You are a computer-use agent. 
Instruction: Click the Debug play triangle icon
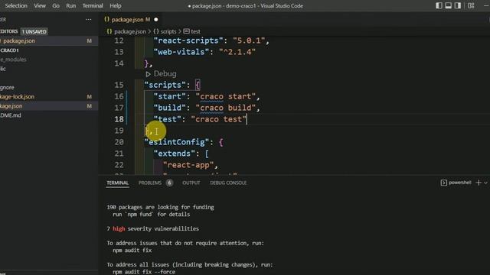point(148,74)
